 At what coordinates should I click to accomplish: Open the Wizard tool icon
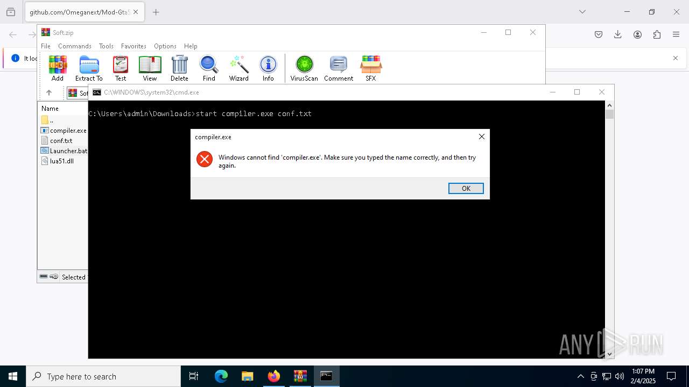pyautogui.click(x=238, y=68)
